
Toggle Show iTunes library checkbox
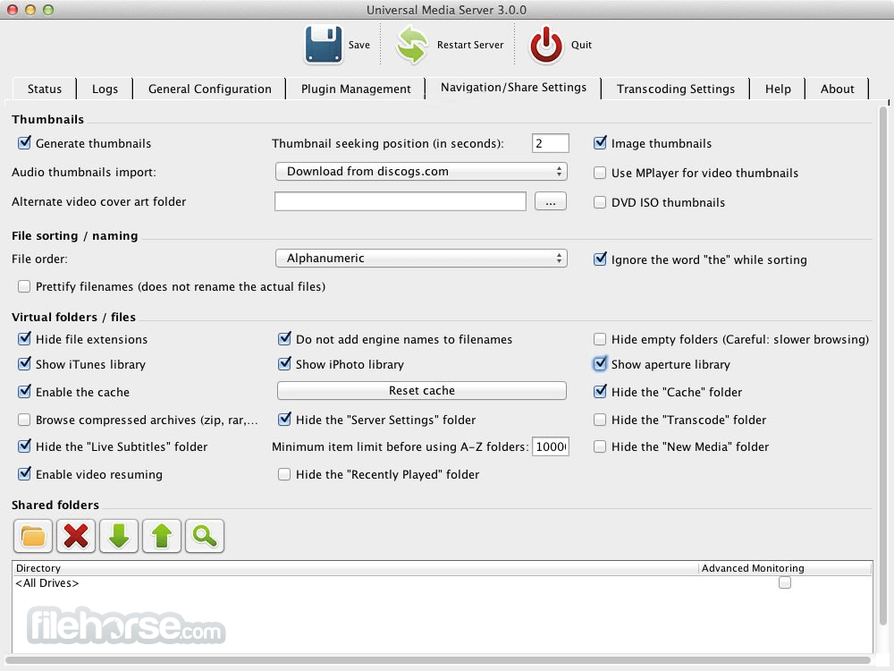[x=24, y=364]
